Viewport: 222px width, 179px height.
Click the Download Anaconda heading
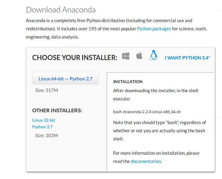[x=61, y=10]
